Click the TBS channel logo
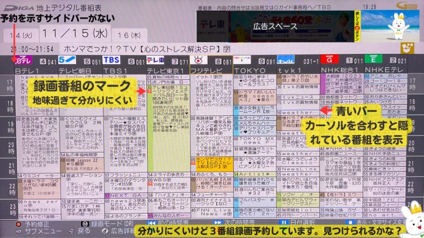The image size is (424, 238). (x=112, y=60)
